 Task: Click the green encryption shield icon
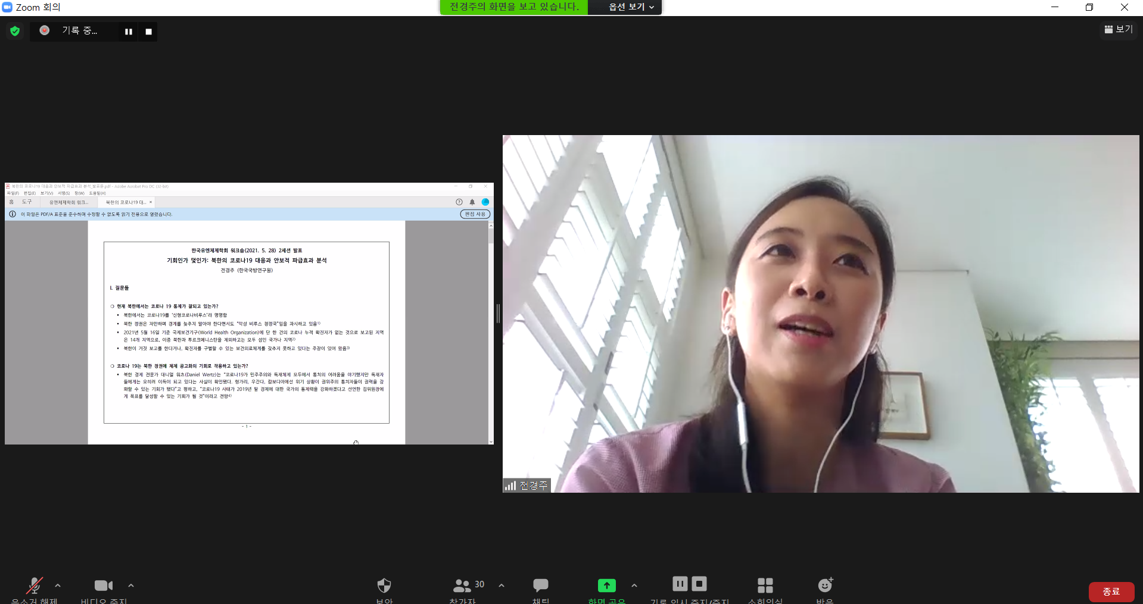15,31
